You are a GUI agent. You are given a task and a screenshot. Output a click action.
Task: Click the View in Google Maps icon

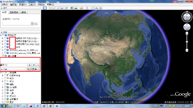point(101,8)
